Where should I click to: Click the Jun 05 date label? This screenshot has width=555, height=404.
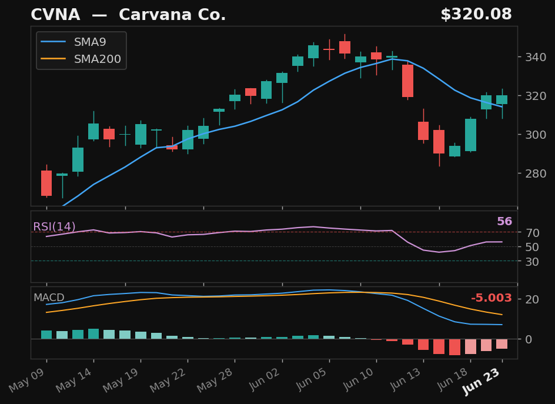click(x=312, y=379)
